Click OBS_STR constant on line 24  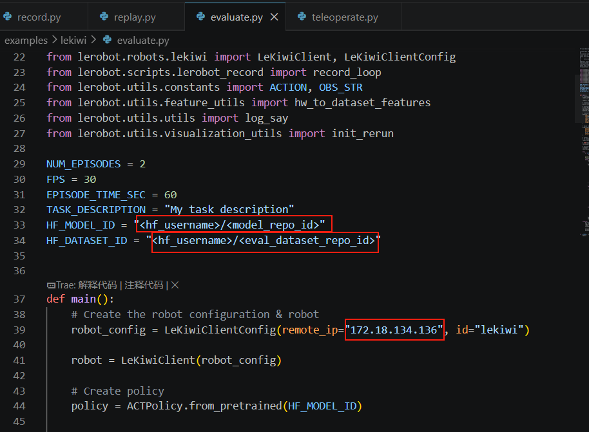coord(341,88)
